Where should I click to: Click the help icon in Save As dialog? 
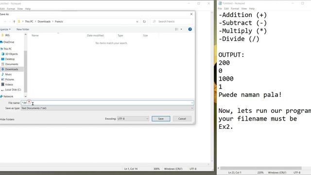click(190, 29)
